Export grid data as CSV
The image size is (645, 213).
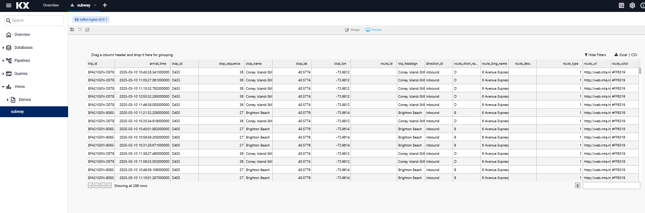(x=634, y=55)
